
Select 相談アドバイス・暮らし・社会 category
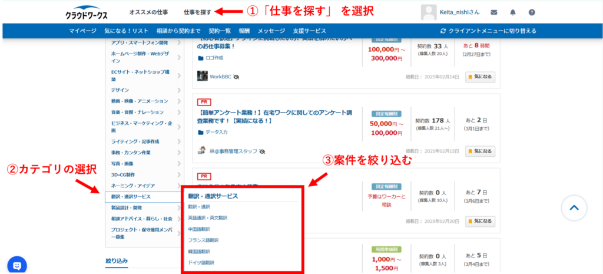(x=141, y=219)
